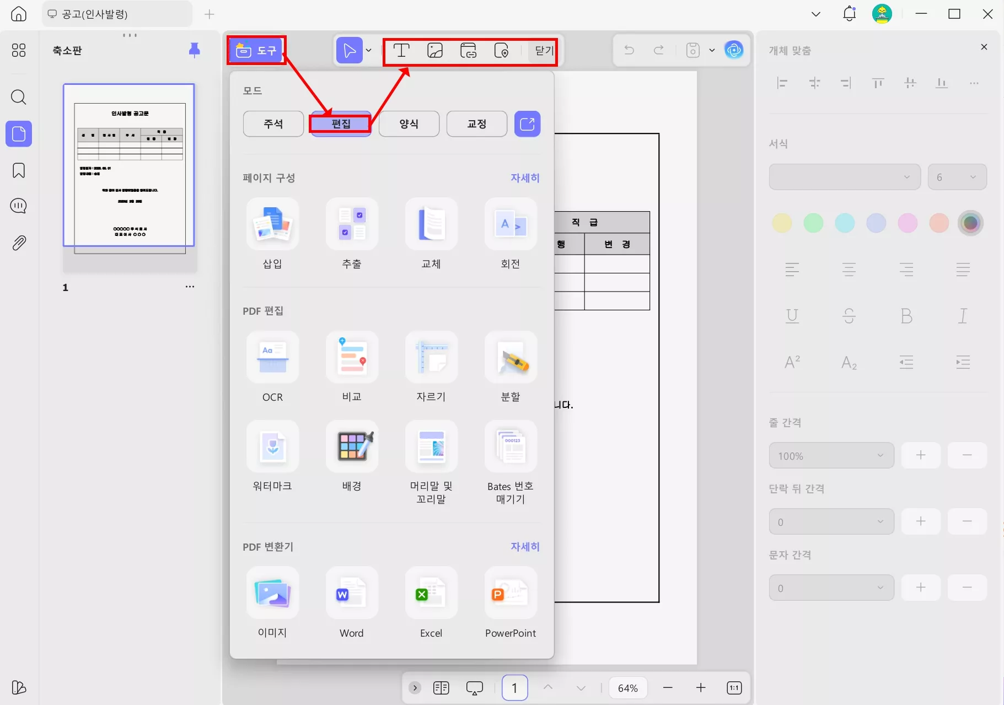This screenshot has width=1004, height=705.
Task: Open the 단락 뒤 간격 dropdown
Action: click(831, 522)
